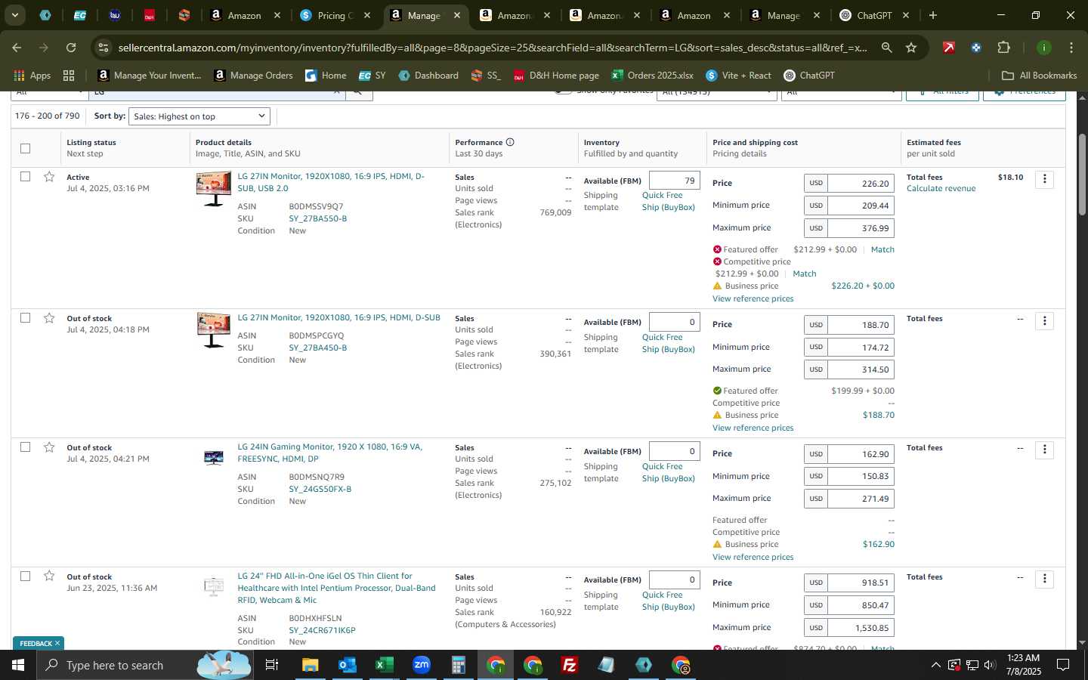
Task: Click Match under Competitive price $212.99
Action: click(x=804, y=274)
